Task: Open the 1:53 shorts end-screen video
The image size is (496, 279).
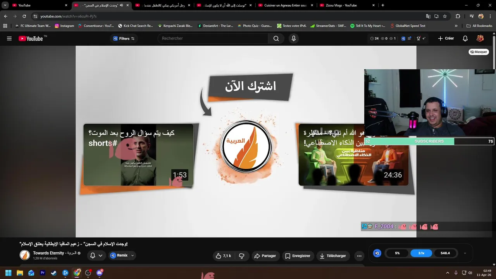Action: [x=138, y=155]
